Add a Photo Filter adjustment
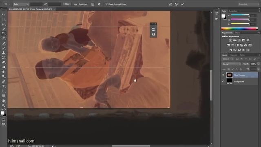261x147 pixels. pos(241,45)
